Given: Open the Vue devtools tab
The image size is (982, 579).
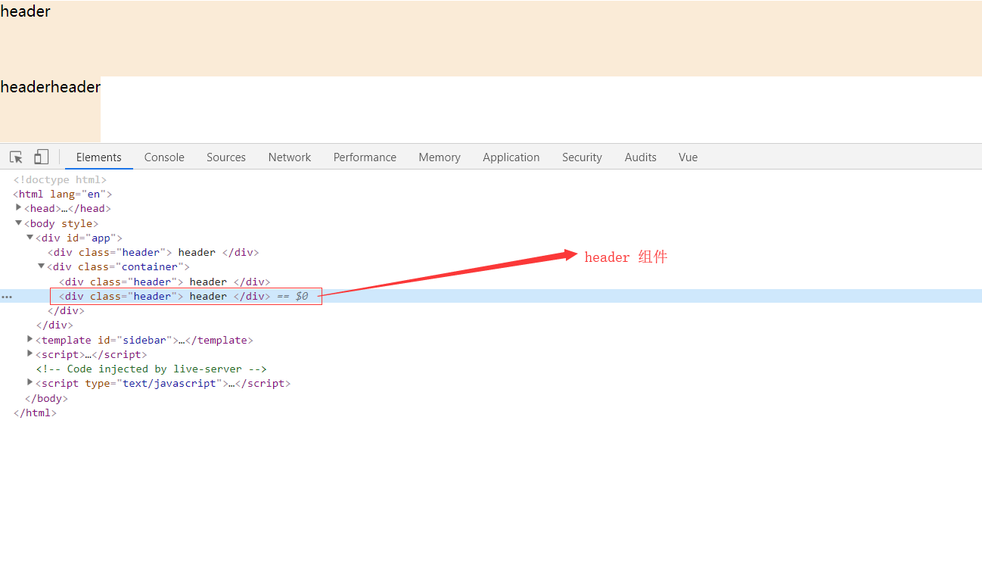Looking at the screenshot, I should point(688,157).
